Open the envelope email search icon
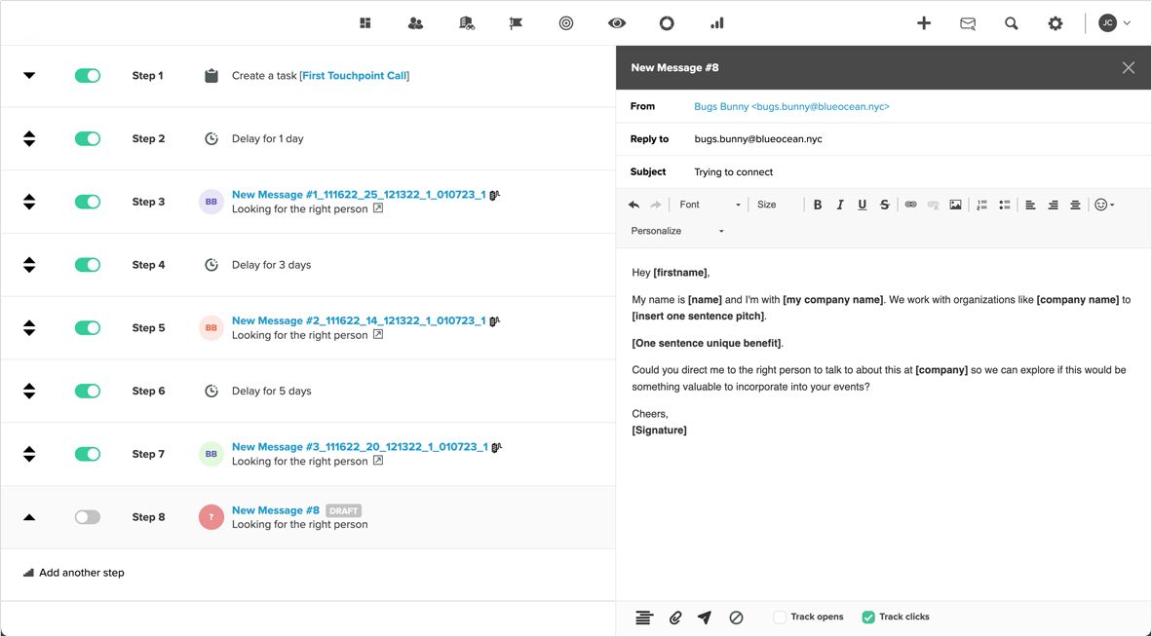 [968, 23]
